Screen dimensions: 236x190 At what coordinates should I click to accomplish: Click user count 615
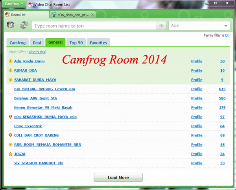click(x=222, y=89)
